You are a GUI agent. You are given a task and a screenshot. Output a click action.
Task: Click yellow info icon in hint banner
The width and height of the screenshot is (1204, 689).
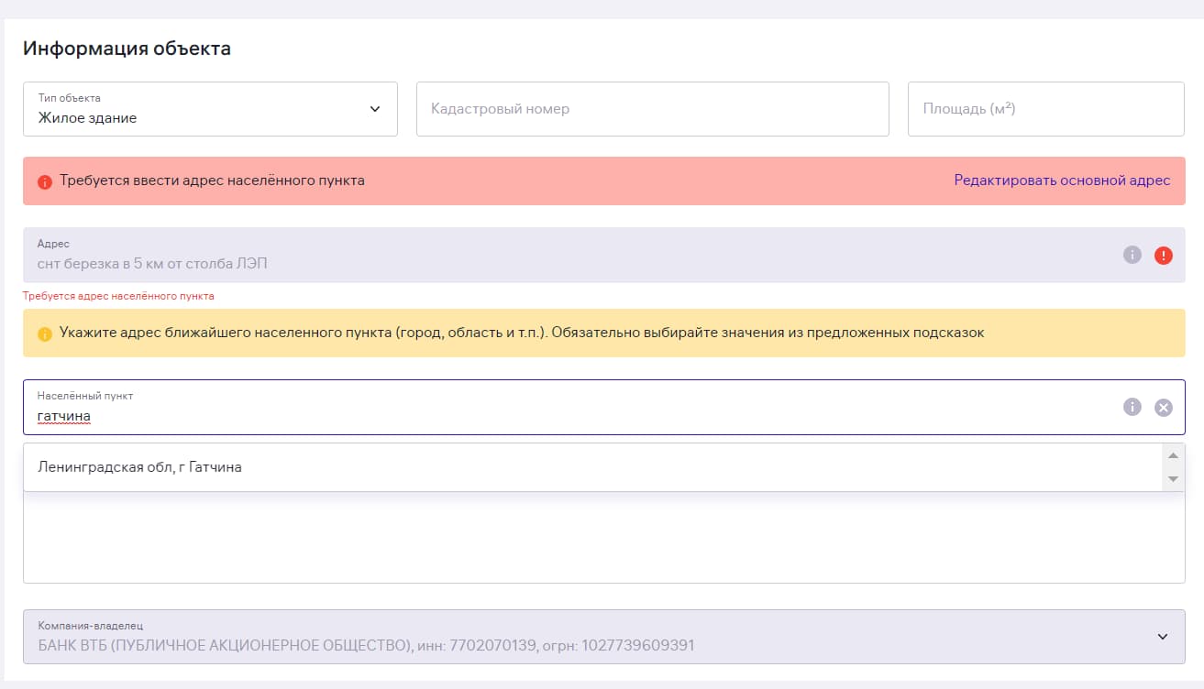(45, 334)
